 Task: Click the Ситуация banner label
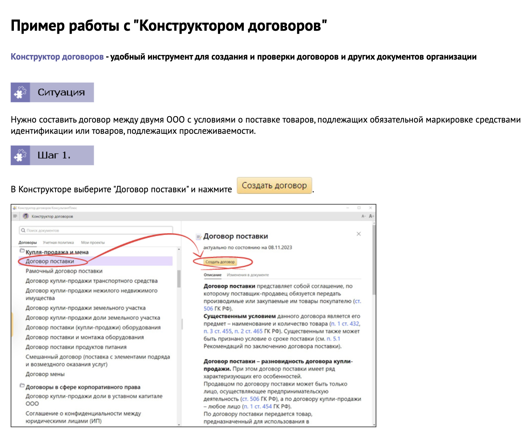point(61,92)
